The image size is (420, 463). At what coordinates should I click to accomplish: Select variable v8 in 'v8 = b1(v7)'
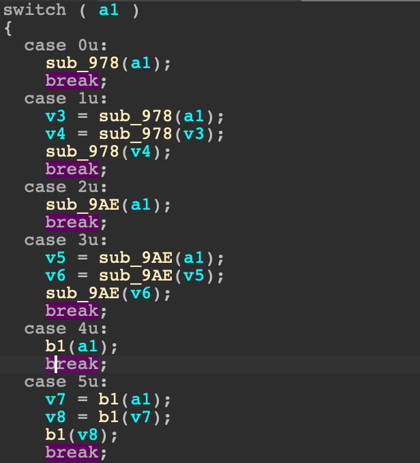(x=56, y=417)
